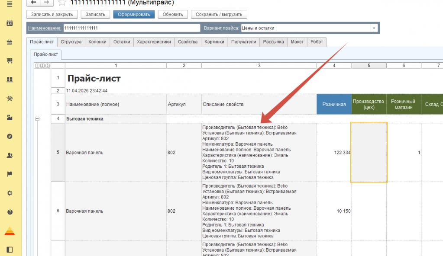Focus the Наименование input field
The width and height of the screenshot is (443, 256).
[132, 28]
